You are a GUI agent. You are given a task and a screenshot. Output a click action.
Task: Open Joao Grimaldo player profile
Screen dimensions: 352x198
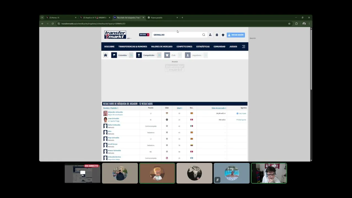(113, 119)
